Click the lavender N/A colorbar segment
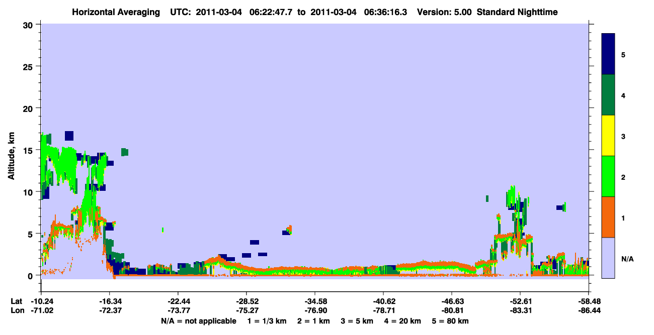 [608, 258]
